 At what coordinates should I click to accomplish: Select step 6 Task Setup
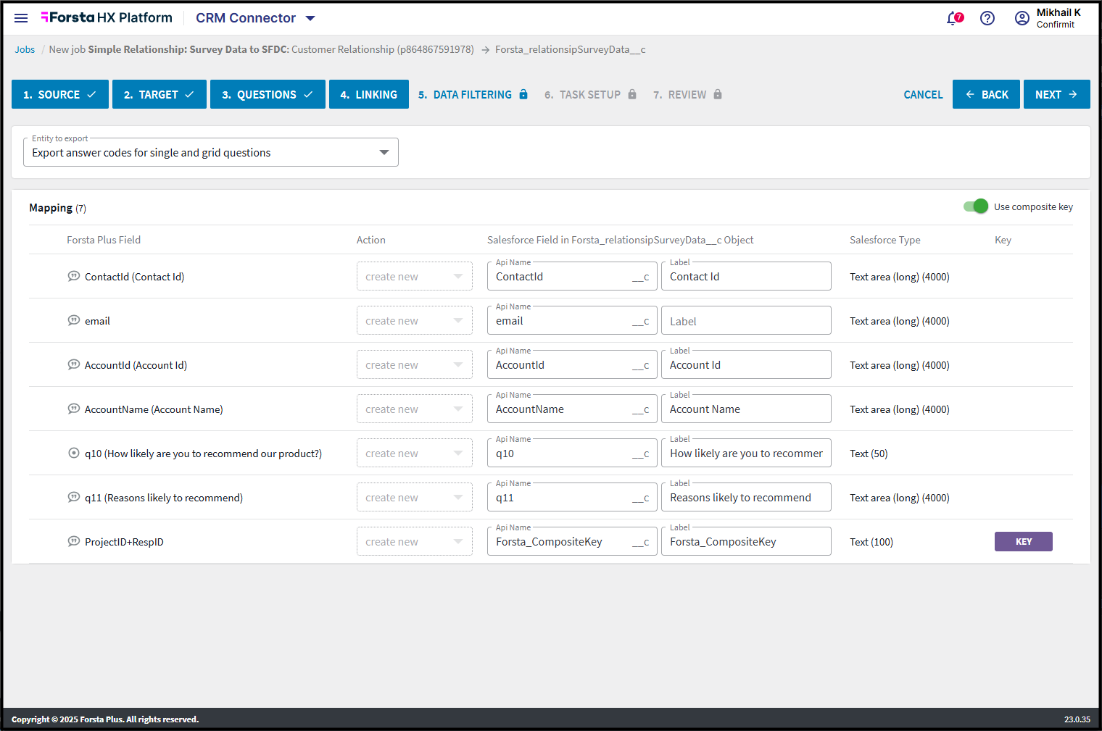(590, 94)
